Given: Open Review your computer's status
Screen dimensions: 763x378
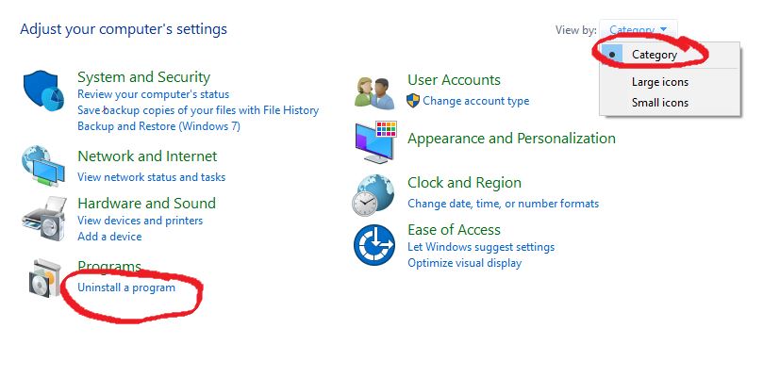Looking at the screenshot, I should (x=154, y=94).
